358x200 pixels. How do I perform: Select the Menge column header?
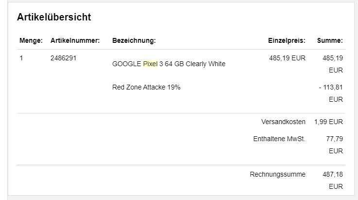(31, 40)
